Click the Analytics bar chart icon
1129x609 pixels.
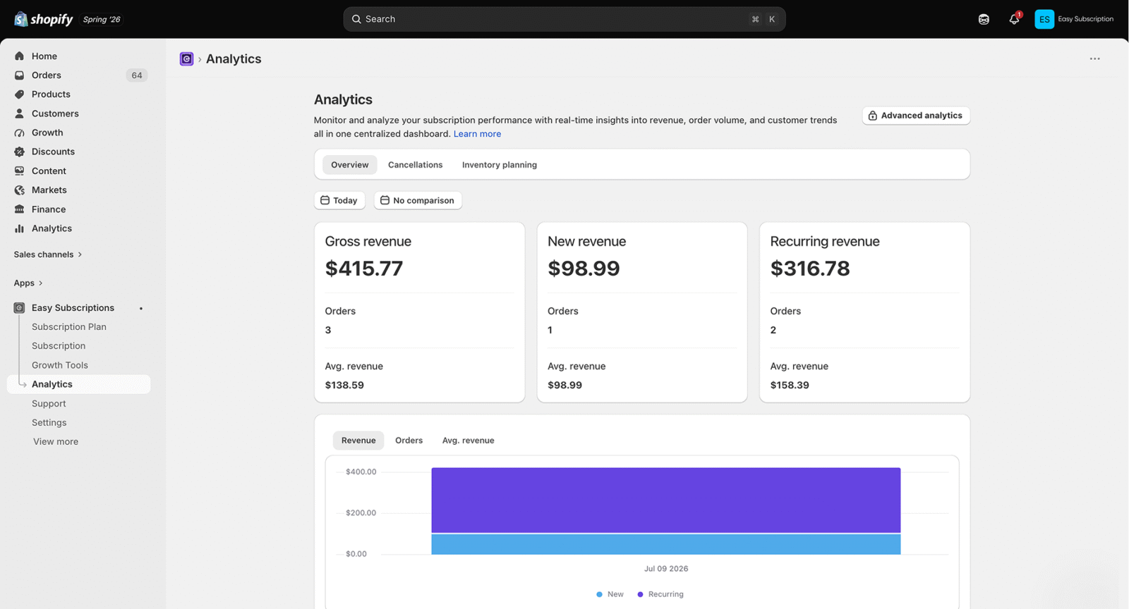pos(19,228)
